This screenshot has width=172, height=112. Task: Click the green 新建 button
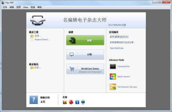(x=85, y=40)
